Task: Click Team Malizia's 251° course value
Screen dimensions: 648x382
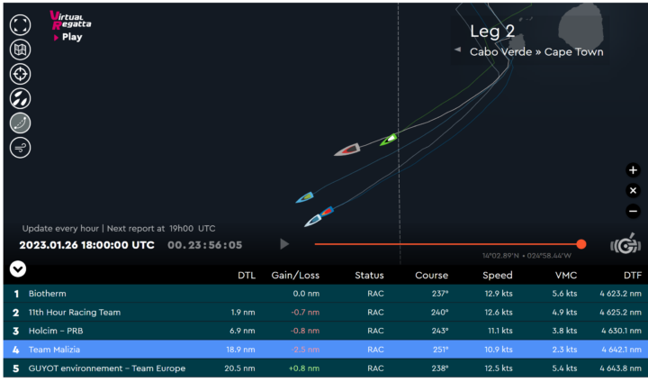Action: click(x=440, y=350)
